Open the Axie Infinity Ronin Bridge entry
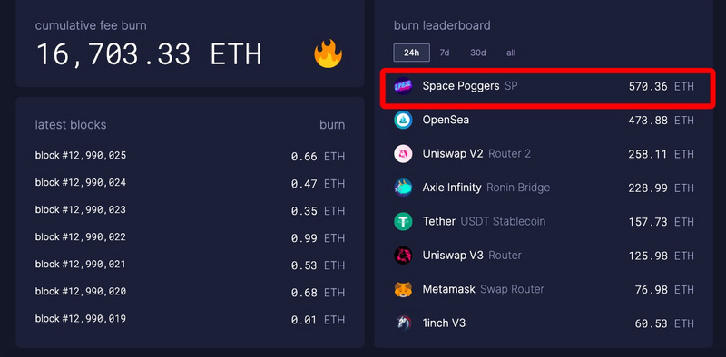Viewport: 726px width, 357px height. [544, 188]
